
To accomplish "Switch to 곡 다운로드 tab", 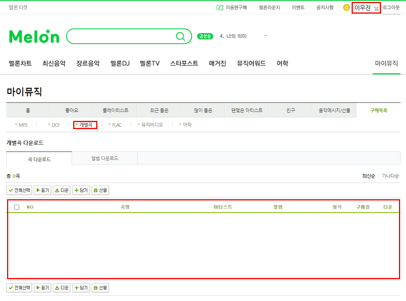I will (39, 159).
